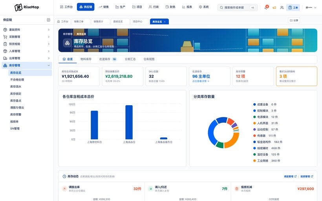Open the 工作台 top navigation menu
The width and height of the screenshot is (322, 201).
[x=66, y=7]
